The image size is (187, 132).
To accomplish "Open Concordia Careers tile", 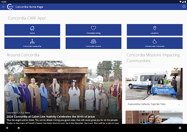I will [93, 43].
